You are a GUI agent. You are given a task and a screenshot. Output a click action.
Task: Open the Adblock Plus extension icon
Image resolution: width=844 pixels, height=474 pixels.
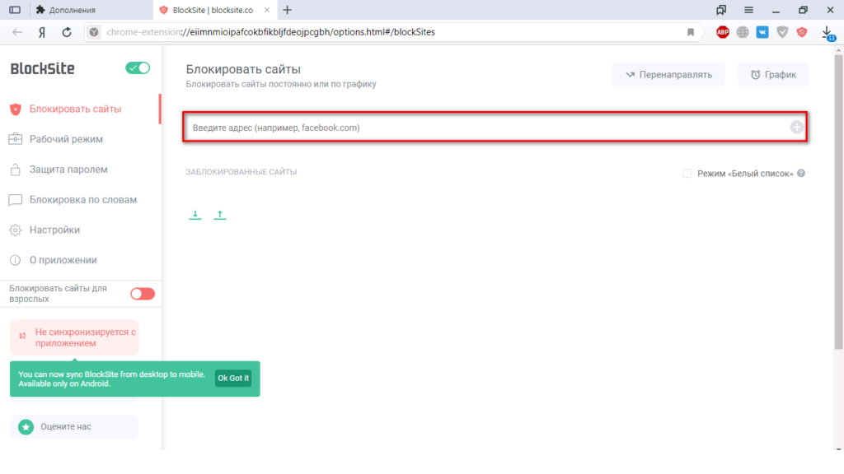[722, 32]
